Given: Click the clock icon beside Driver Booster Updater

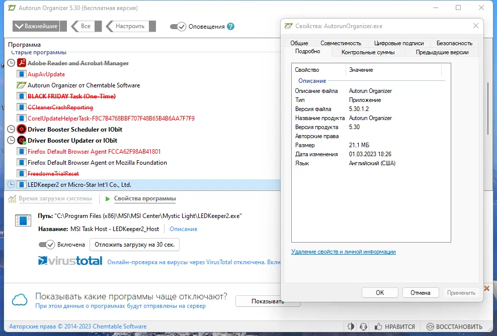Looking at the screenshot, I should tap(11, 140).
